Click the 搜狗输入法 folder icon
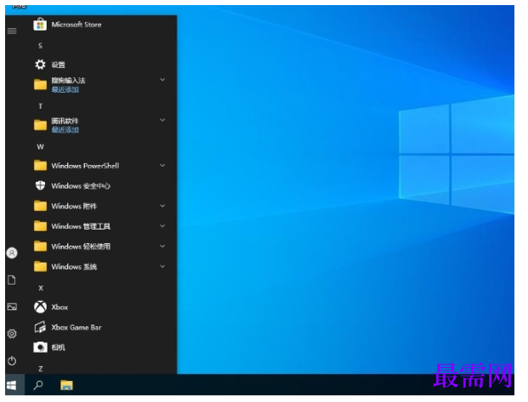Viewport: 528px width, 402px height. pyautogui.click(x=41, y=84)
